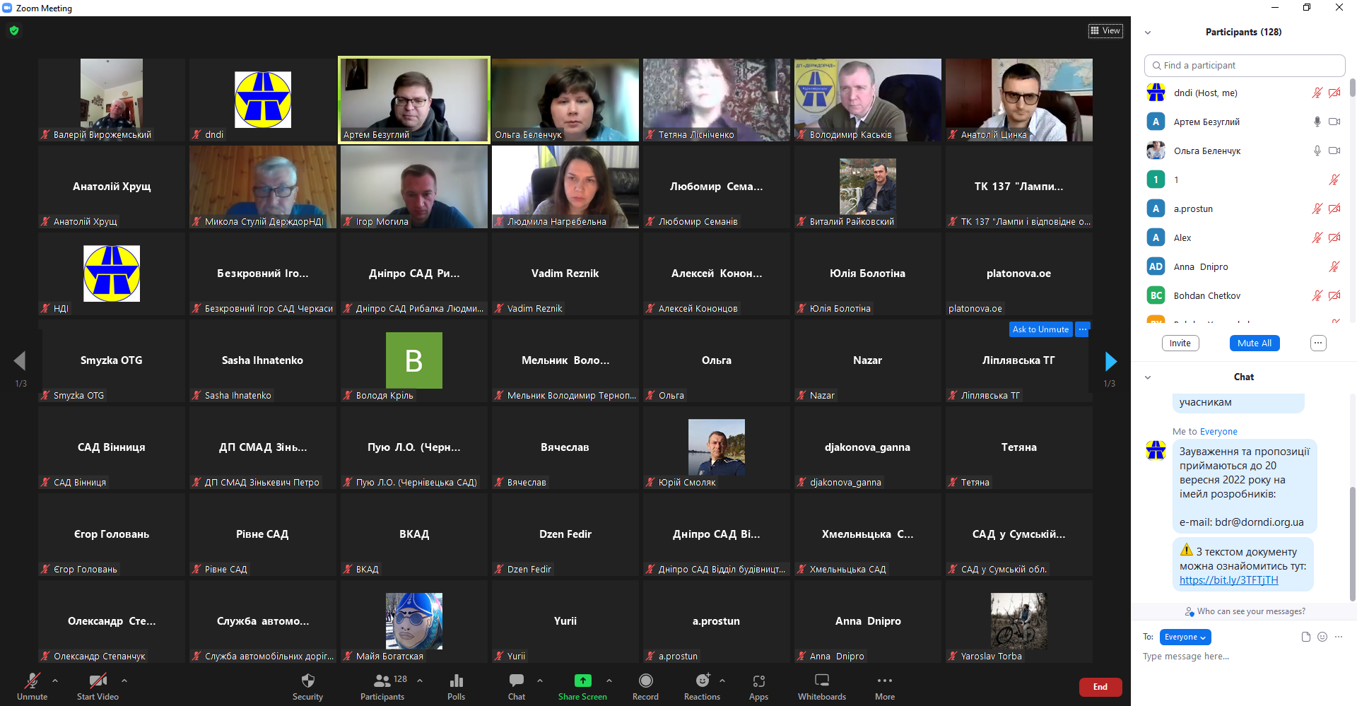Open the Apps icon
Image resolution: width=1357 pixels, height=706 pixels.
(758, 681)
